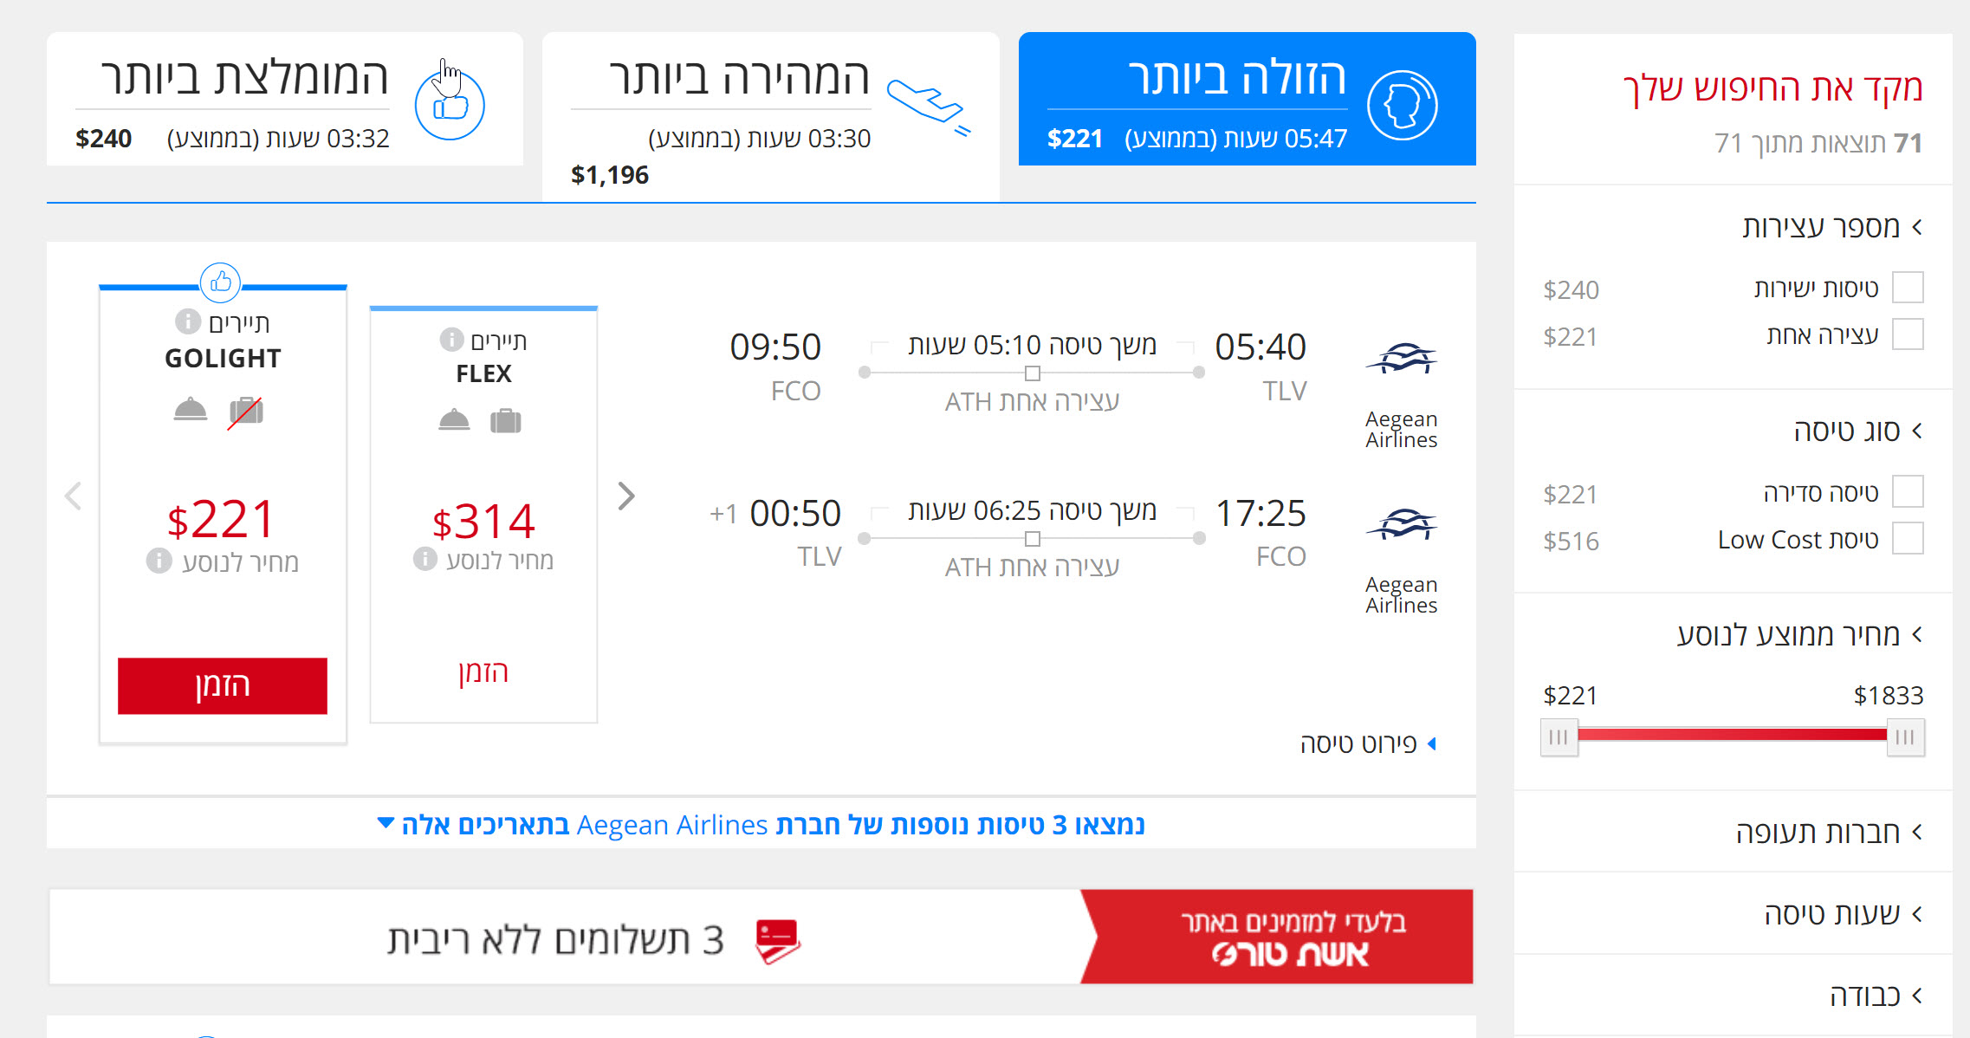Open the flight details link
This screenshot has width=1970, height=1038.
[x=1368, y=743]
